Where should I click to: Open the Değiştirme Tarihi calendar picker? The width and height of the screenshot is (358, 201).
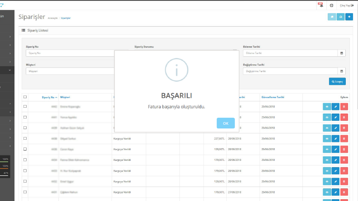point(342,71)
